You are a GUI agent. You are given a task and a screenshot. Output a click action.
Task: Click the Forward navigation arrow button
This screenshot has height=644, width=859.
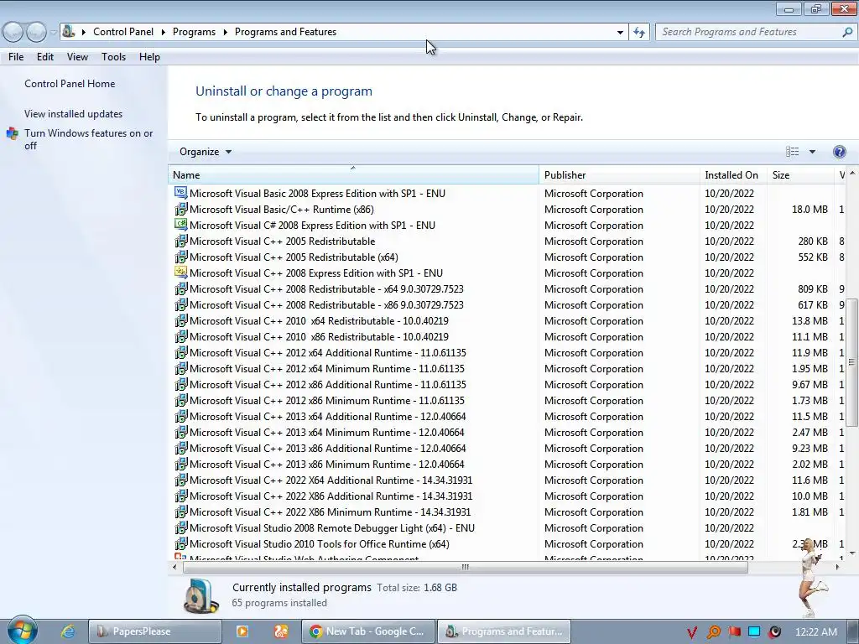36,33
